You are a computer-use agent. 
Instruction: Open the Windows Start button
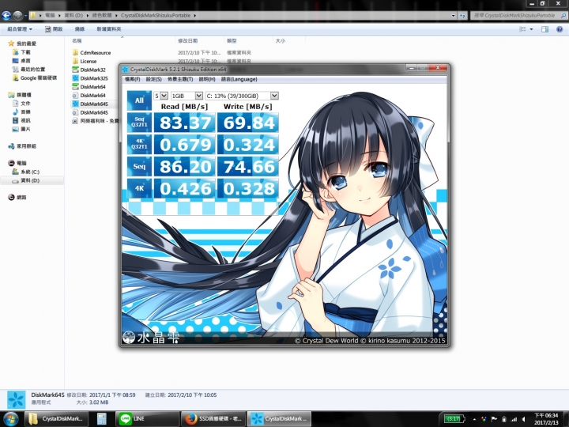(11, 418)
